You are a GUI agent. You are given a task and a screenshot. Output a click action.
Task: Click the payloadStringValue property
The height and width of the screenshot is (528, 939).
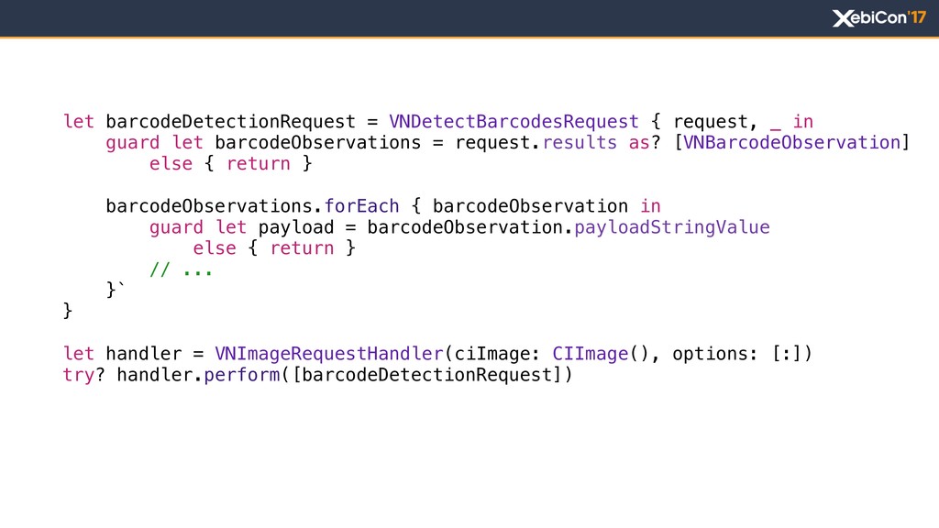672,227
